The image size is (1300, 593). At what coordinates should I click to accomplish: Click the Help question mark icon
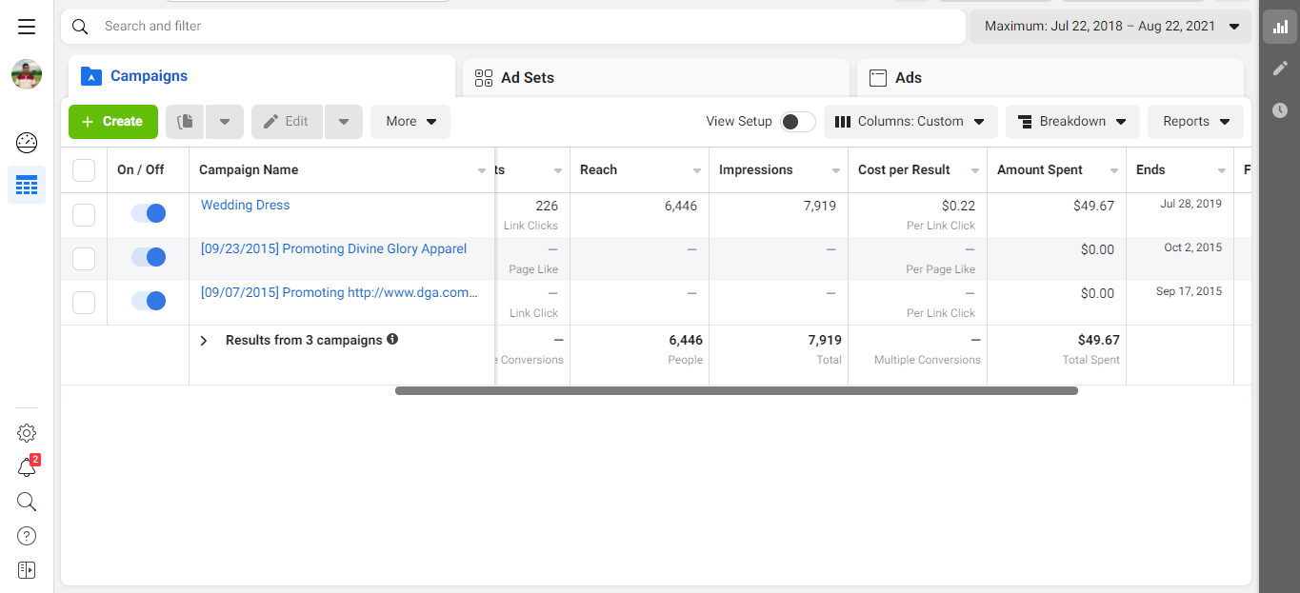[27, 536]
